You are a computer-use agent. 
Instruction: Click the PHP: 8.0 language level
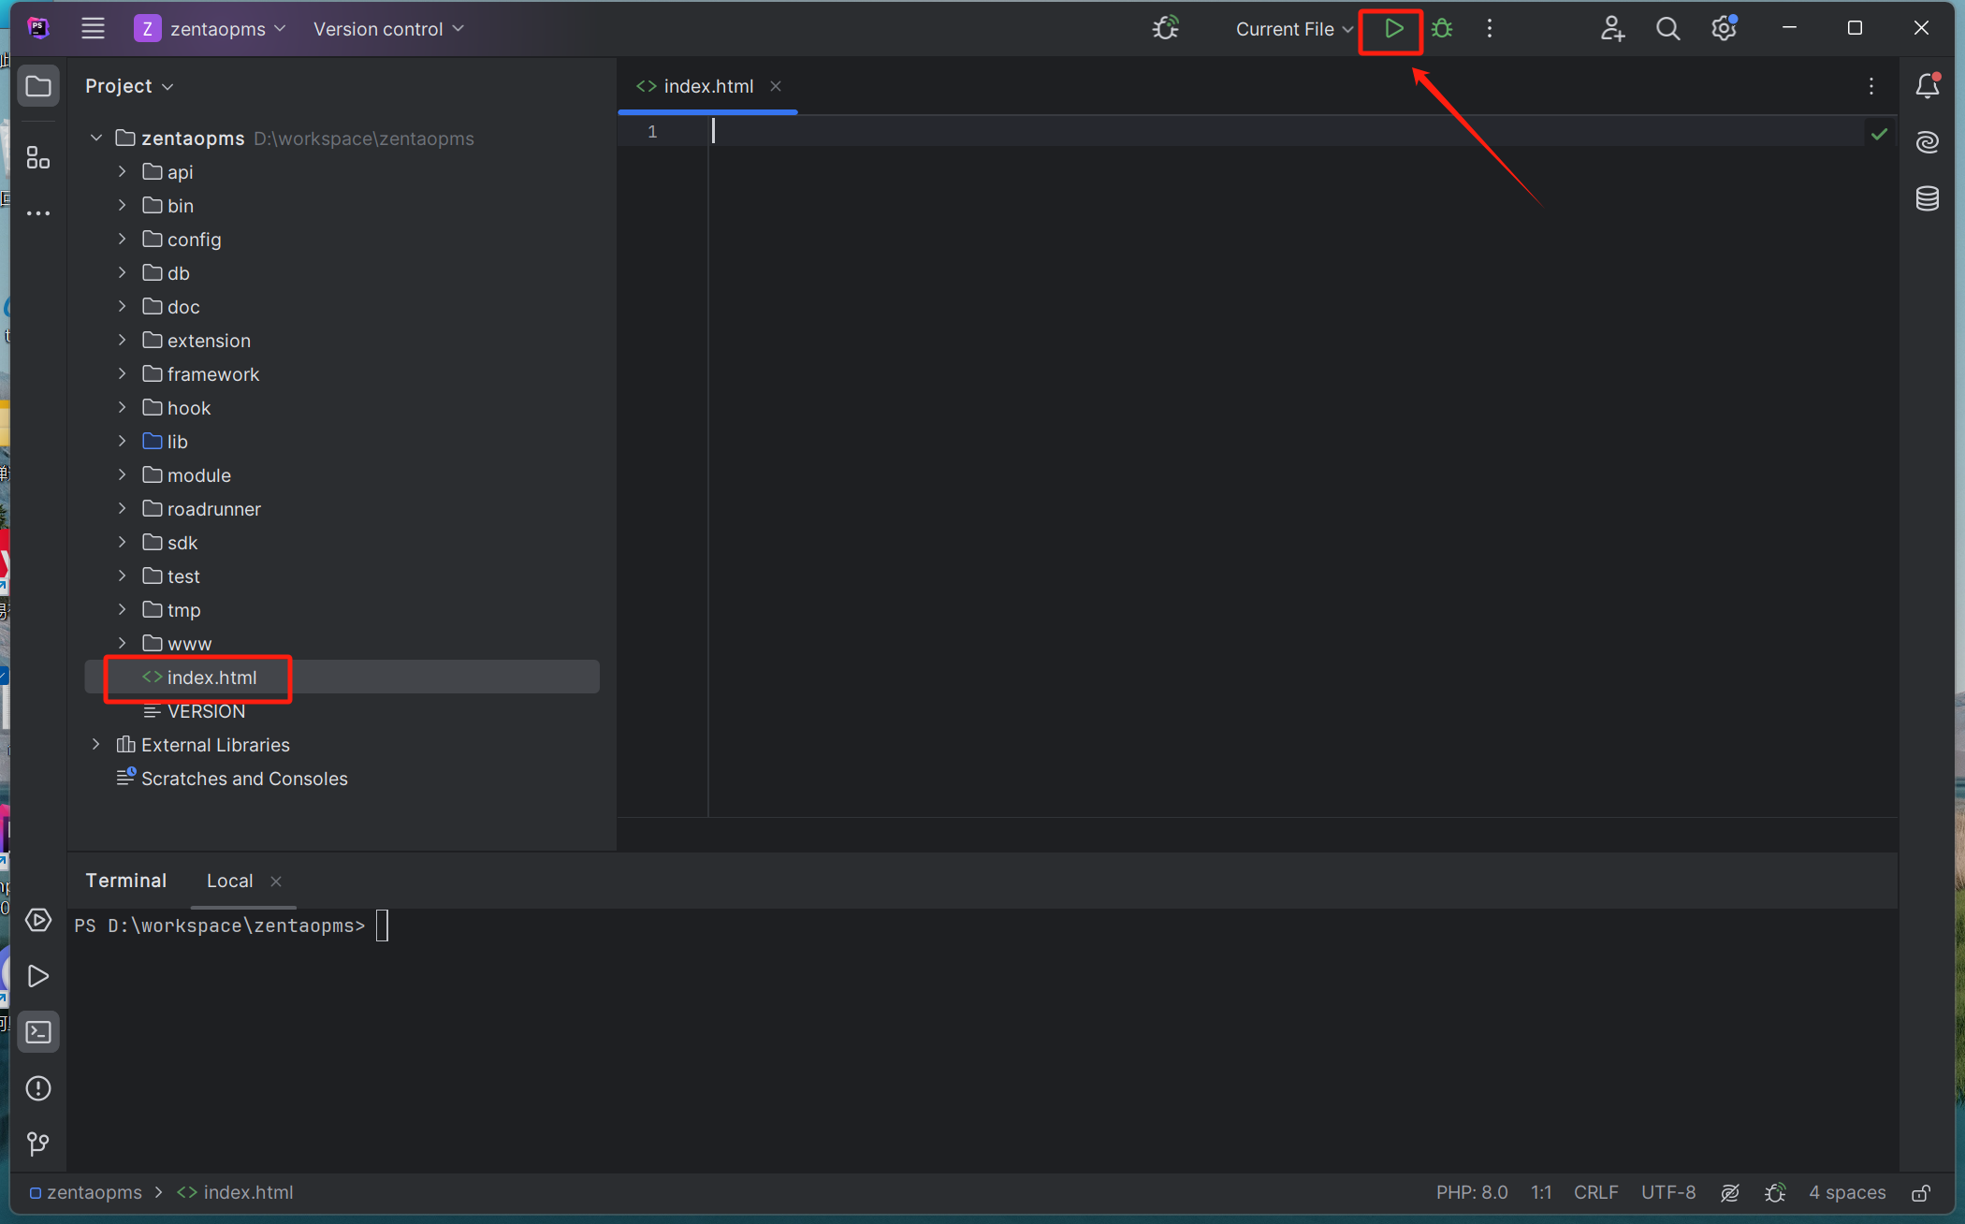coord(1471,1193)
